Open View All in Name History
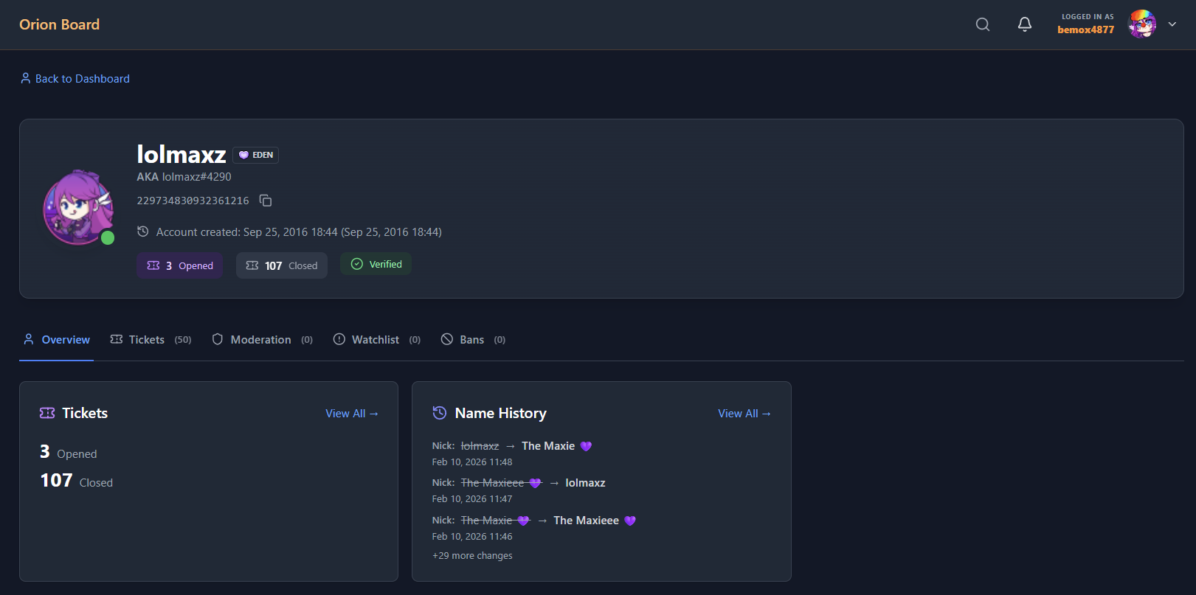This screenshot has height=595, width=1196. [744, 414]
